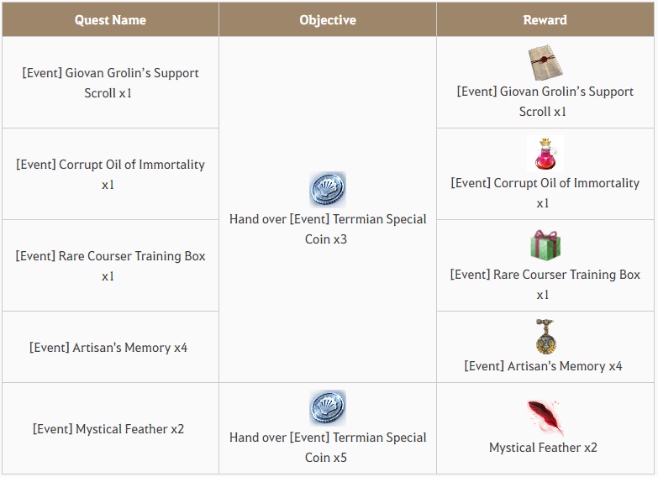The height and width of the screenshot is (477, 658).
Task: Click the Objective column header
Action: point(328,19)
